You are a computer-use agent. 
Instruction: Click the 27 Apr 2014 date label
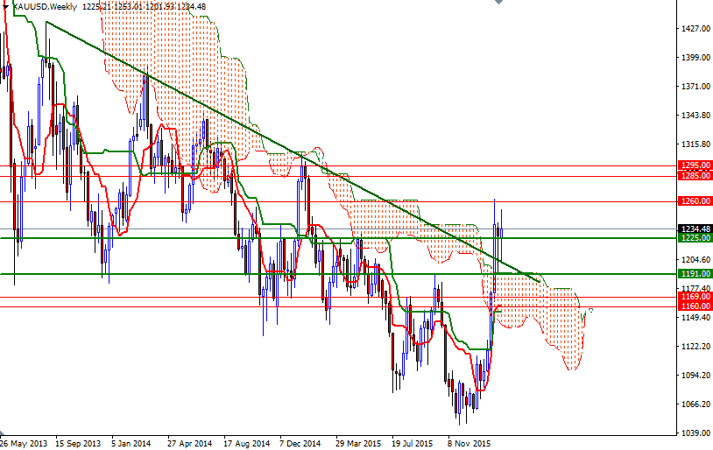tap(189, 443)
